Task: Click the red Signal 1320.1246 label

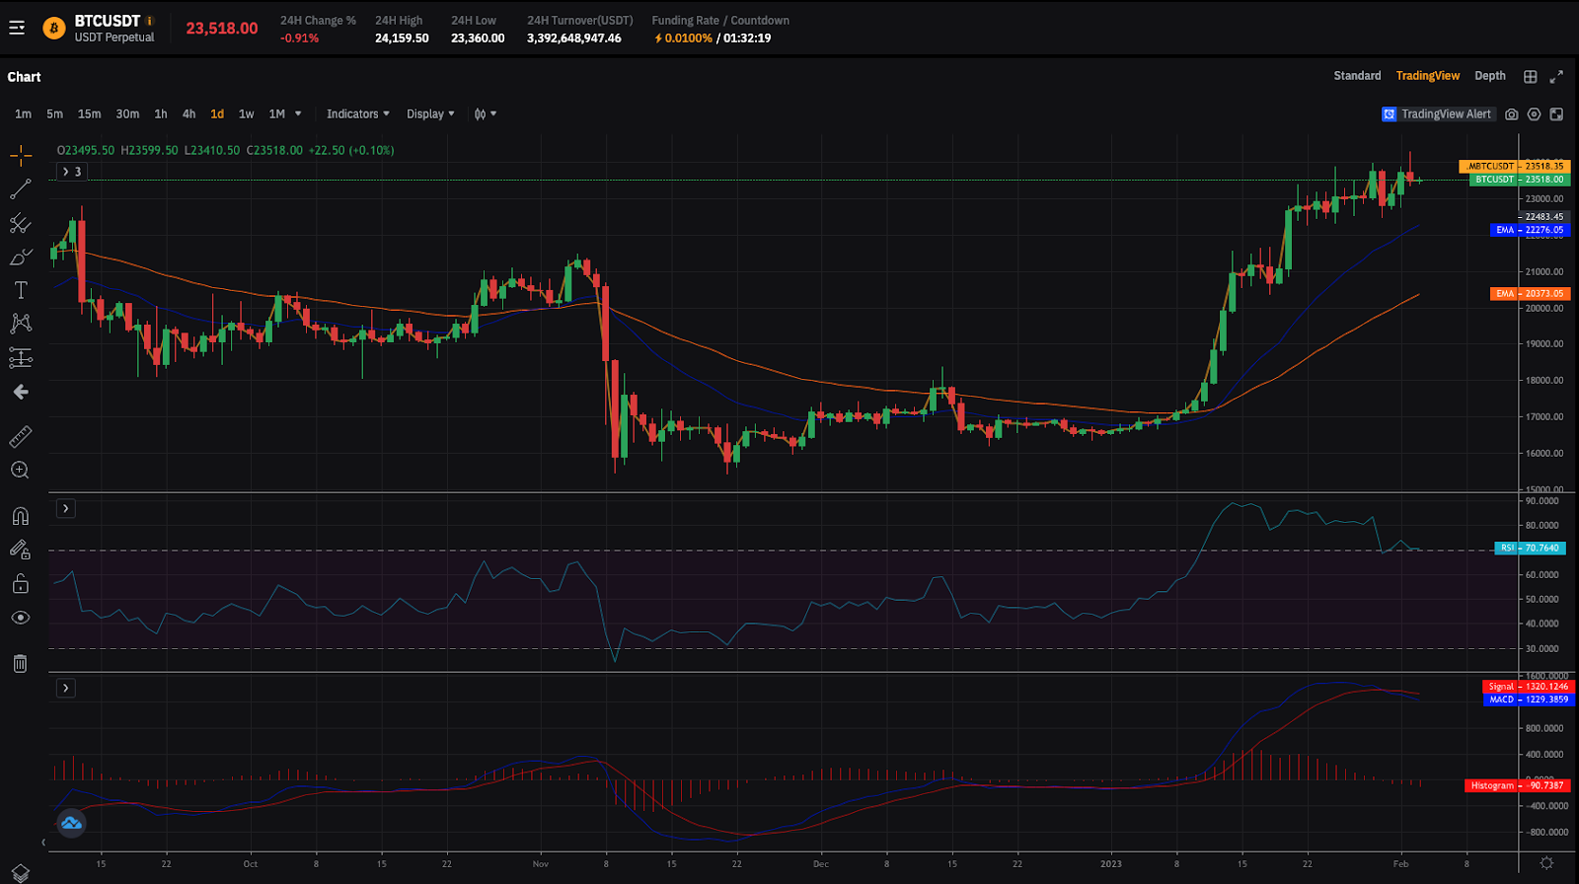Action: point(1529,687)
